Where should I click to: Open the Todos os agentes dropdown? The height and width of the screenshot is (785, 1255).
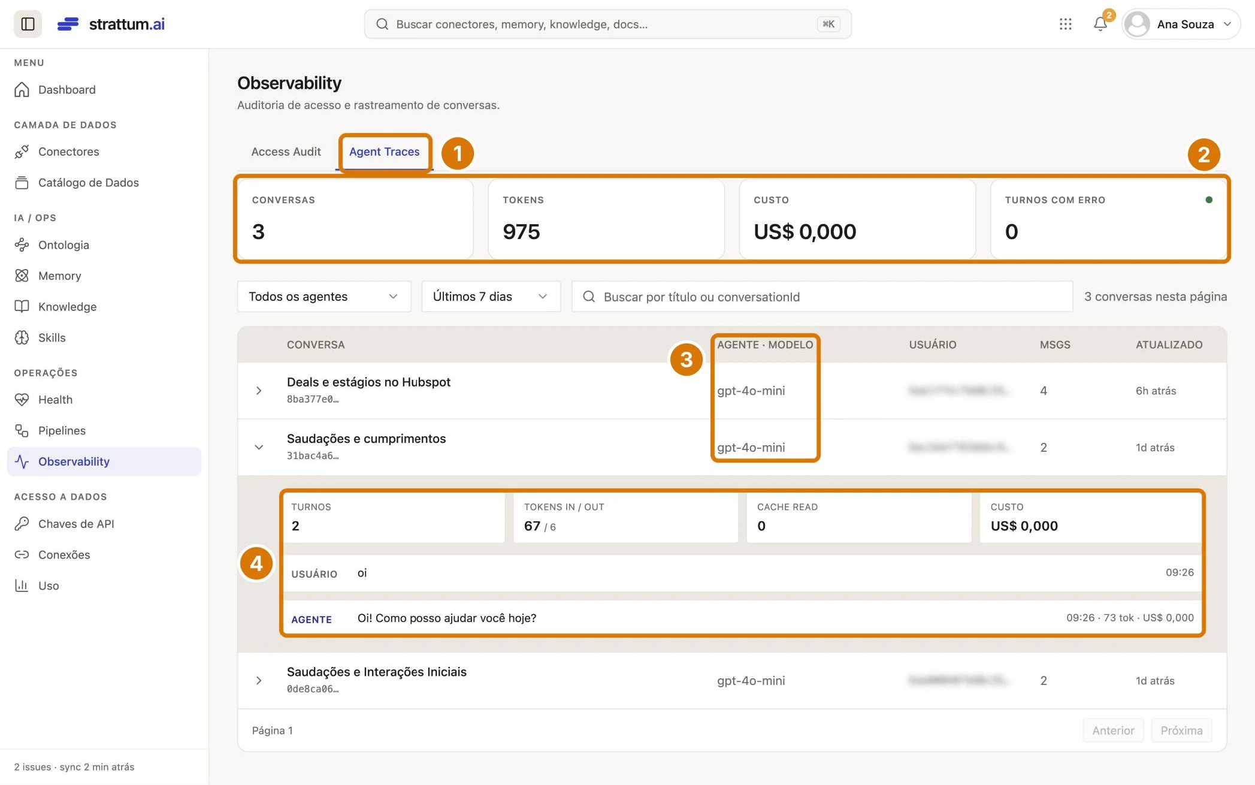click(x=324, y=297)
